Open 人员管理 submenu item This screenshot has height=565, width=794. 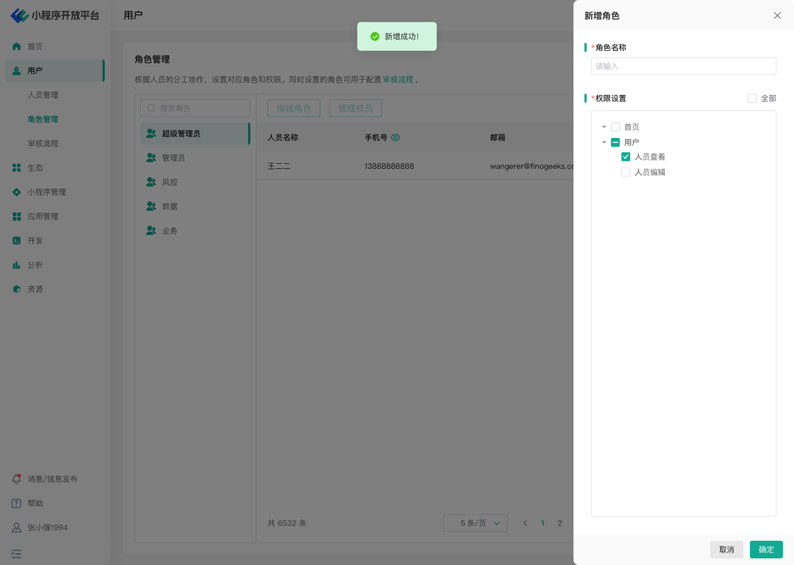coord(43,95)
